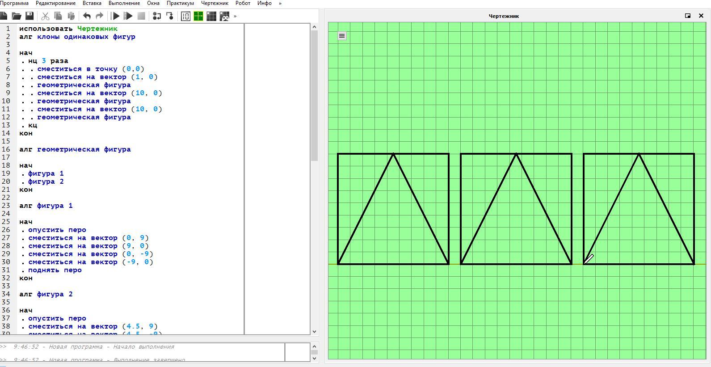Click the console input field beside the log
The height and width of the screenshot is (367, 711).
pos(297,352)
